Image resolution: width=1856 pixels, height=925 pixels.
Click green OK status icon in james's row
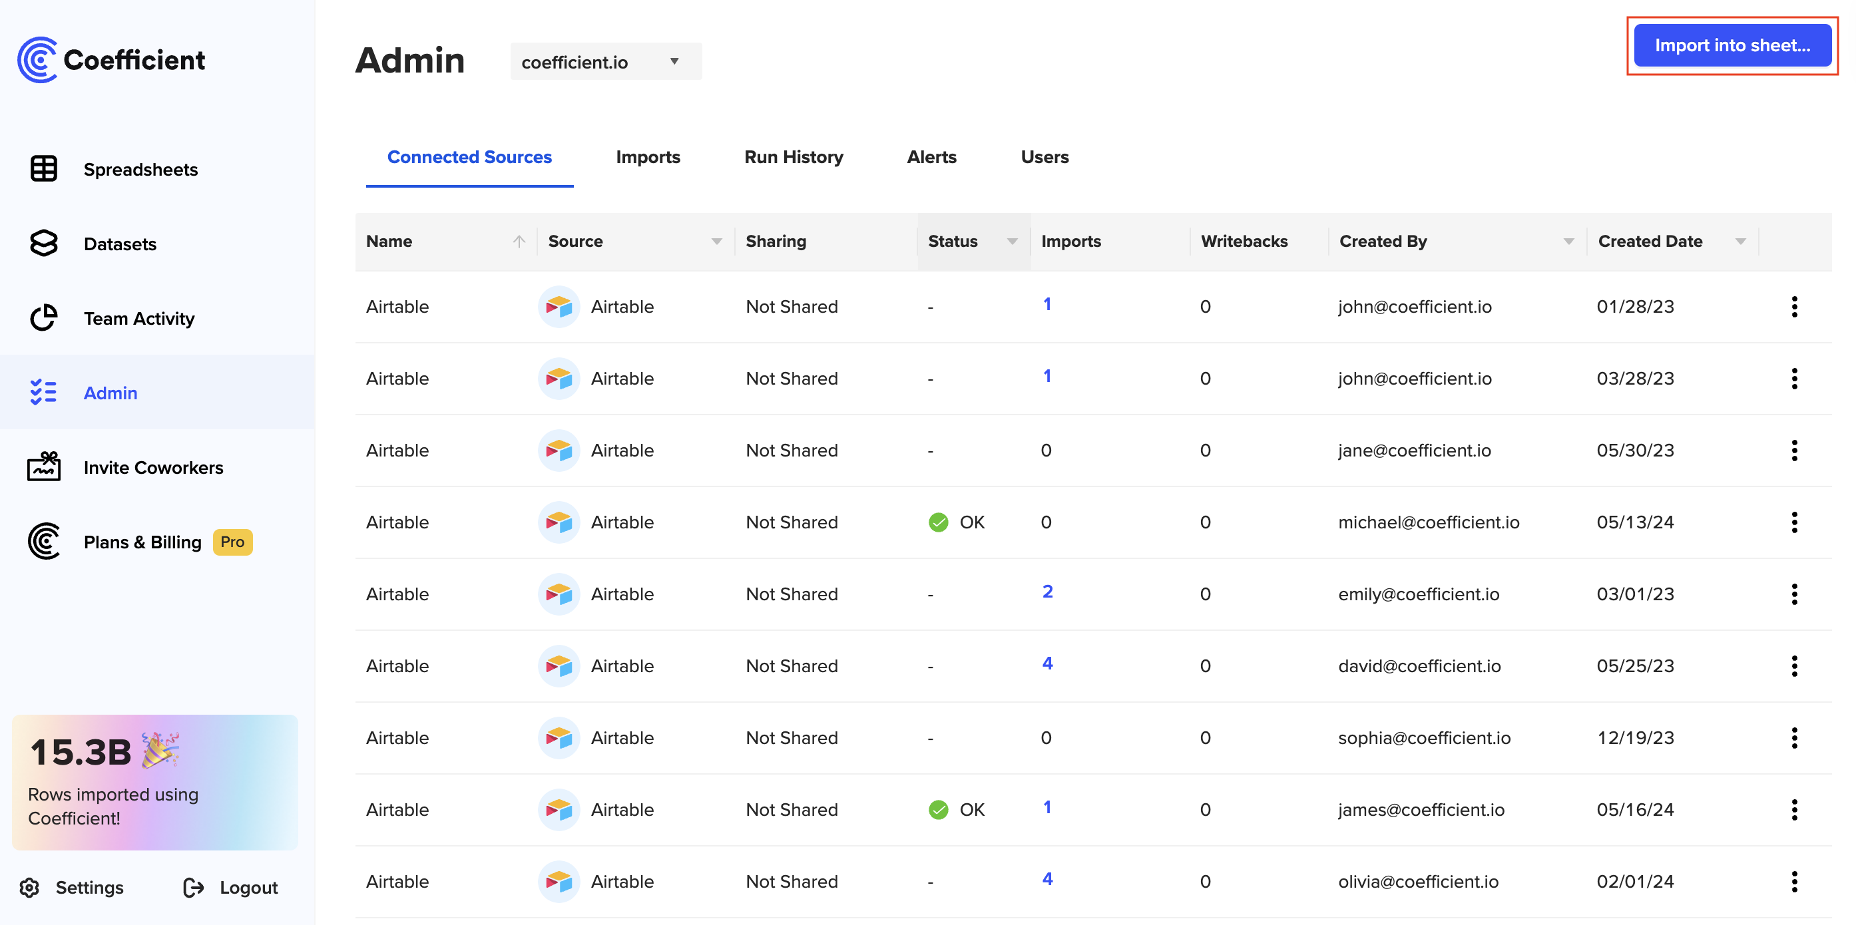click(x=938, y=810)
